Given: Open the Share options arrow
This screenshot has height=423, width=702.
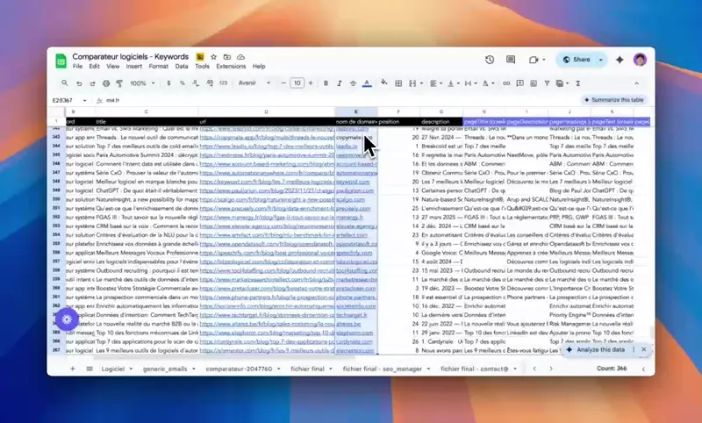Looking at the screenshot, I should pos(601,60).
